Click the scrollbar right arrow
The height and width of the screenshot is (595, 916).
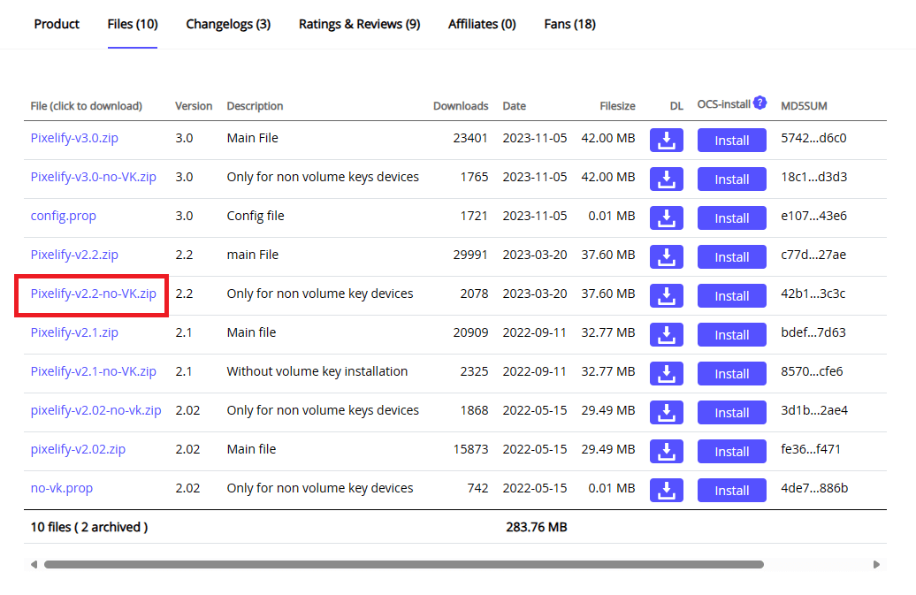point(876,565)
